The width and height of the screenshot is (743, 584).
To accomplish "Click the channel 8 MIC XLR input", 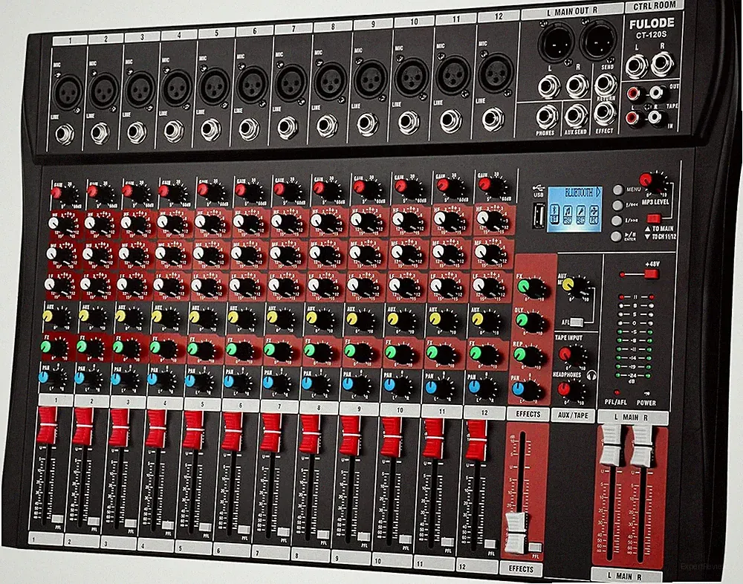I will [329, 82].
